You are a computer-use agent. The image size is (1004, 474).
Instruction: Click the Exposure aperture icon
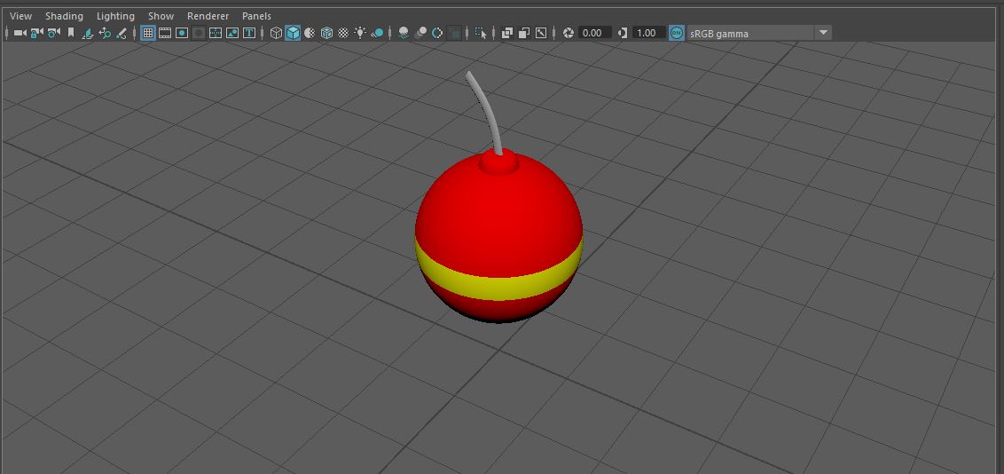(x=568, y=33)
